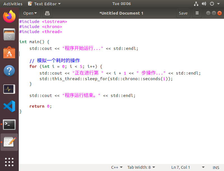Open the clock Tue 00:06
This screenshot has height=171, width=224.
click(122, 4)
